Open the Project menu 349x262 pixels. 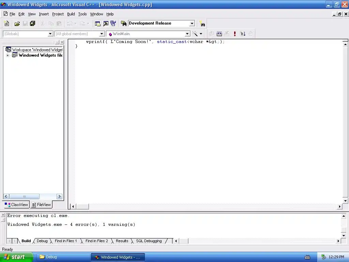(58, 14)
